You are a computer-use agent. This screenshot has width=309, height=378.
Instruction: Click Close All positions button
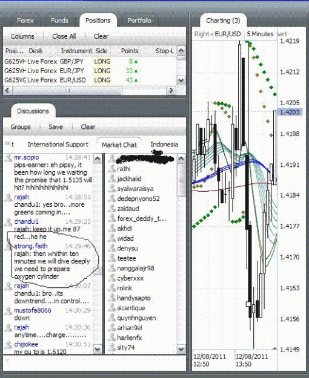(x=64, y=36)
